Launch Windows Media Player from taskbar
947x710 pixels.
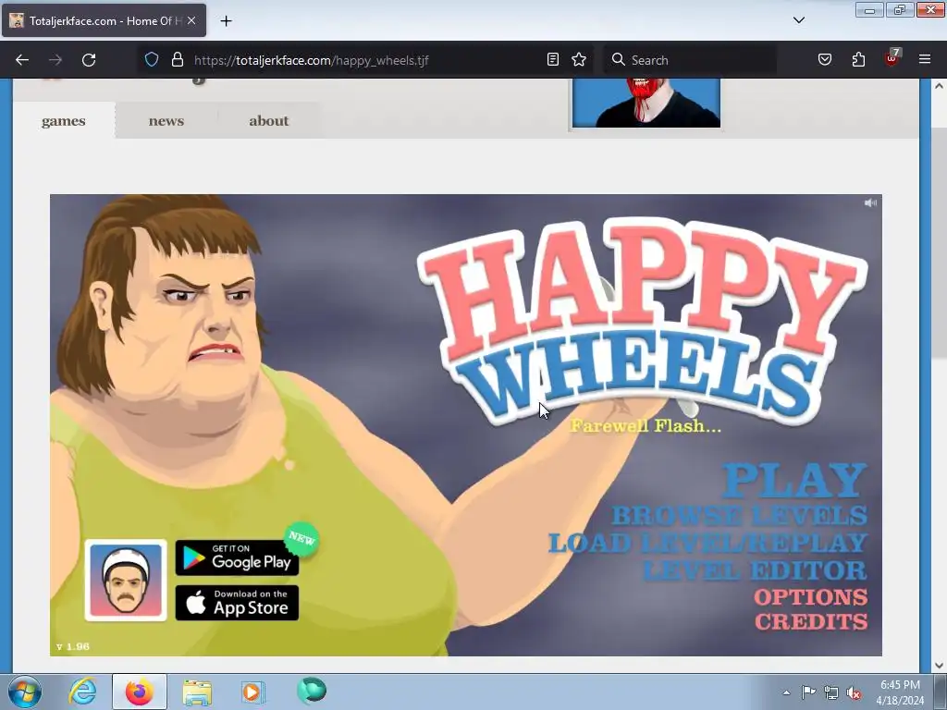point(253,692)
